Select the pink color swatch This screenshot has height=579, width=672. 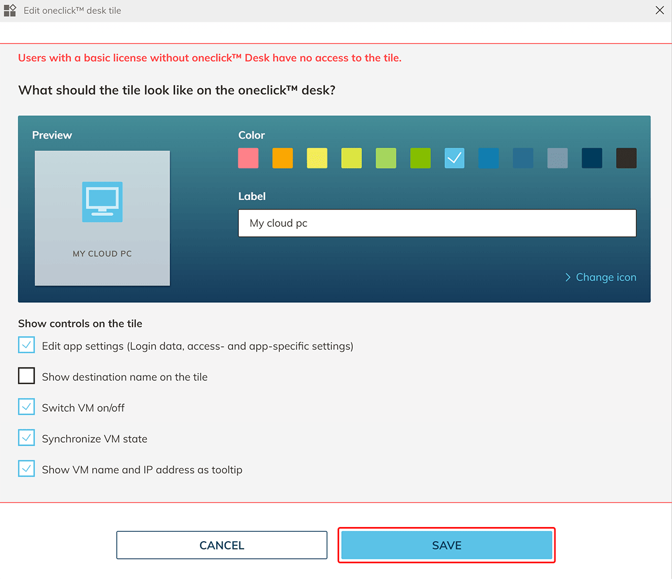click(x=248, y=158)
